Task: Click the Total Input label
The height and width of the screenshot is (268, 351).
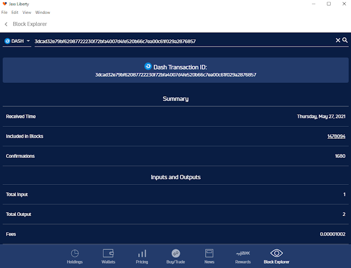Action: click(x=17, y=195)
